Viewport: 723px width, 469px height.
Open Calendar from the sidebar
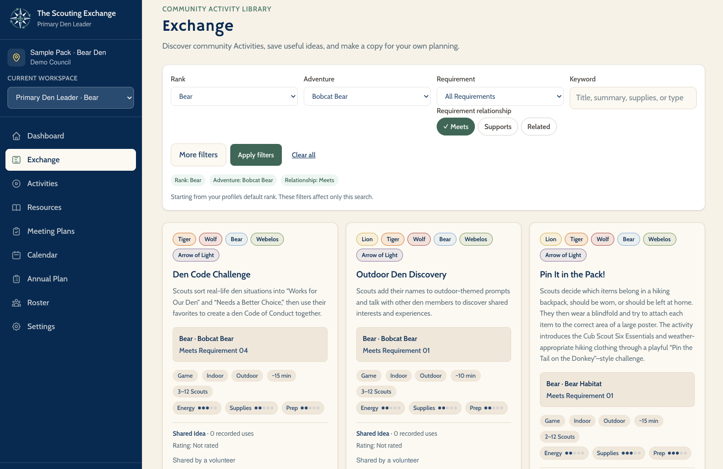point(70,255)
